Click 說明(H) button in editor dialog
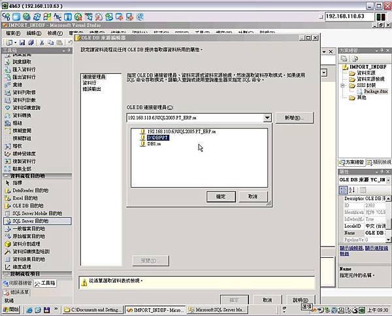This screenshot has width=392, height=316. 301,300
